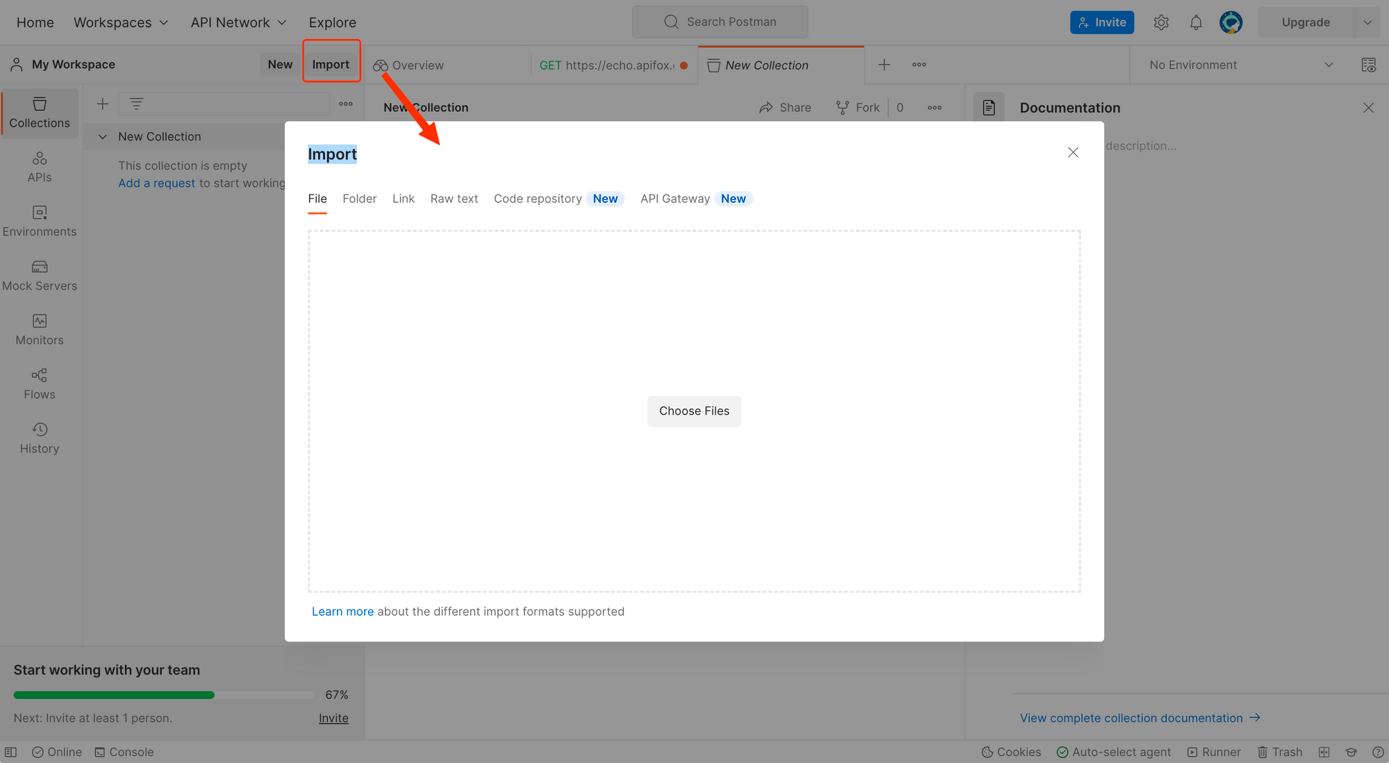Open the Collections sidebar panel
Image resolution: width=1389 pixels, height=763 pixels.
point(40,113)
